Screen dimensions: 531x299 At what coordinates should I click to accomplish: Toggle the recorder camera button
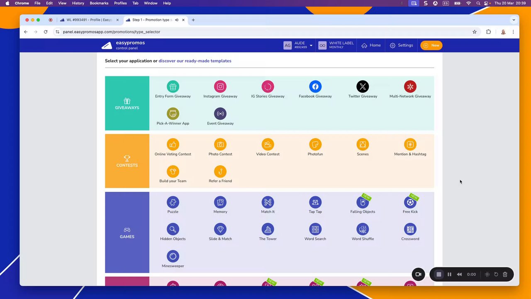[x=418, y=274]
